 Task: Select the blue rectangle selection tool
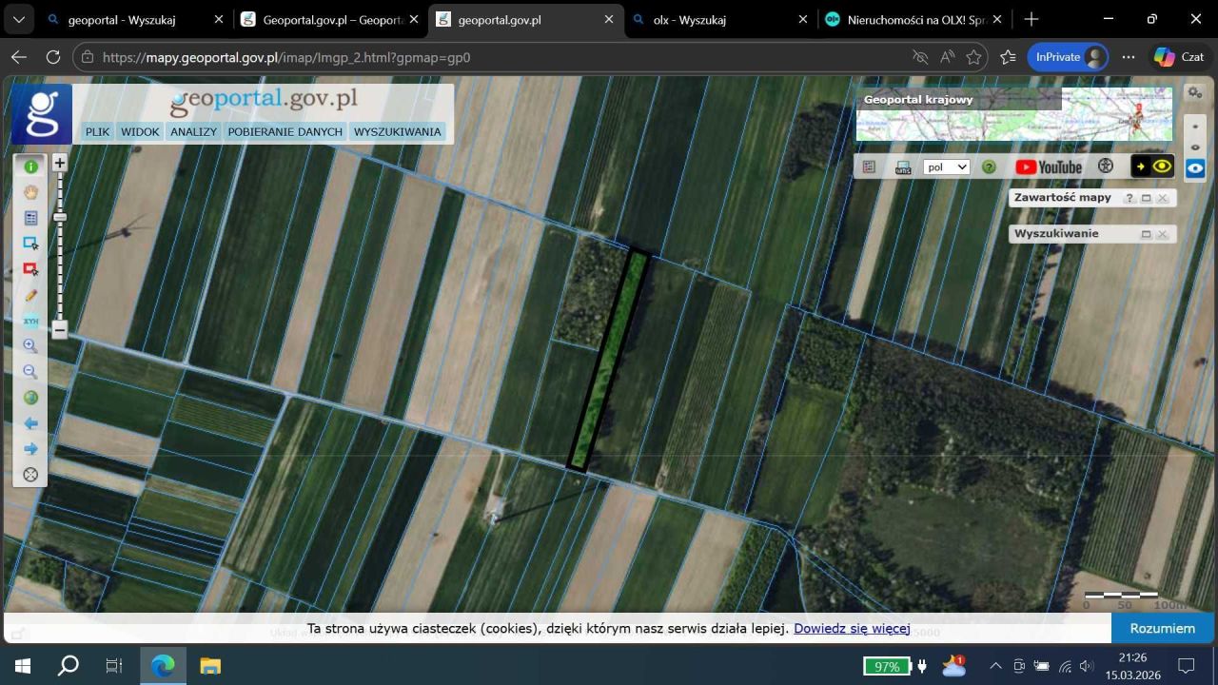30,244
